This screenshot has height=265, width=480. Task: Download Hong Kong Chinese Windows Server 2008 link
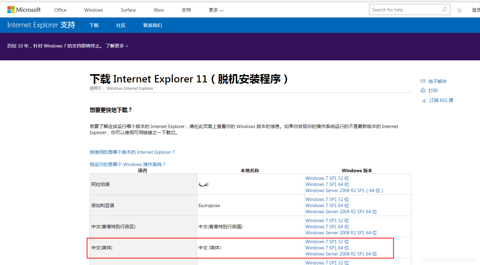point(341,233)
